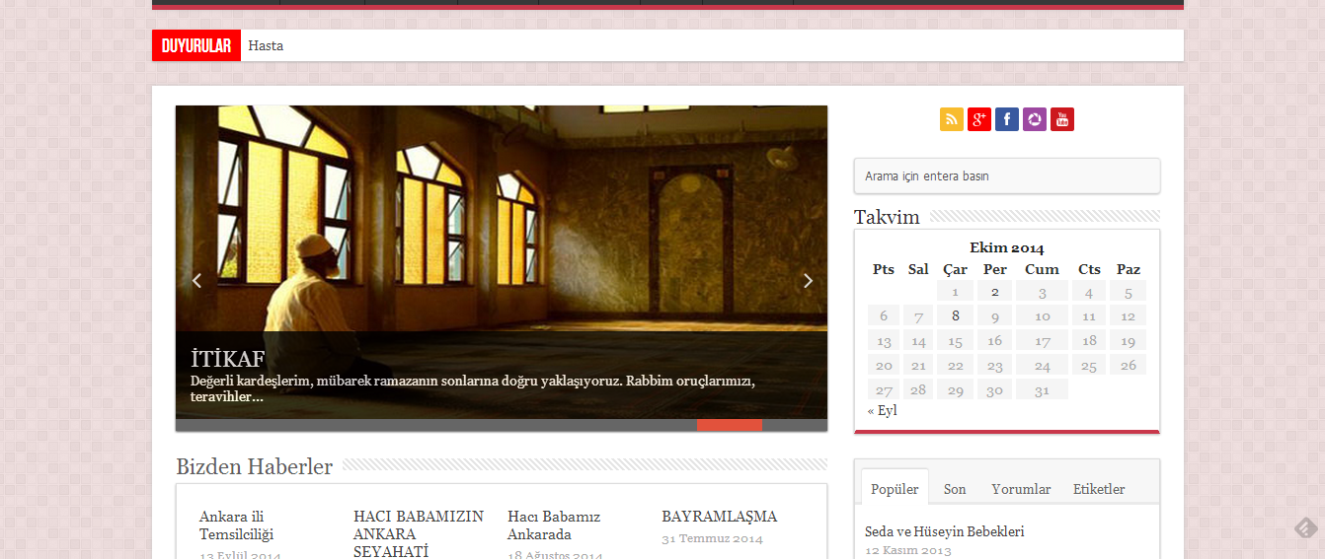Open the İTİKAF slide title
The width and height of the screenshot is (1325, 559).
(x=227, y=359)
